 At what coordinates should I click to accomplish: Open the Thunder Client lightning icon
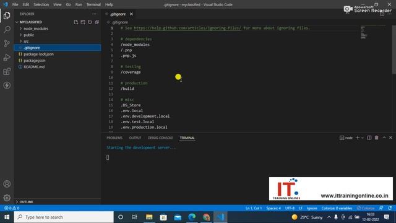point(7,85)
